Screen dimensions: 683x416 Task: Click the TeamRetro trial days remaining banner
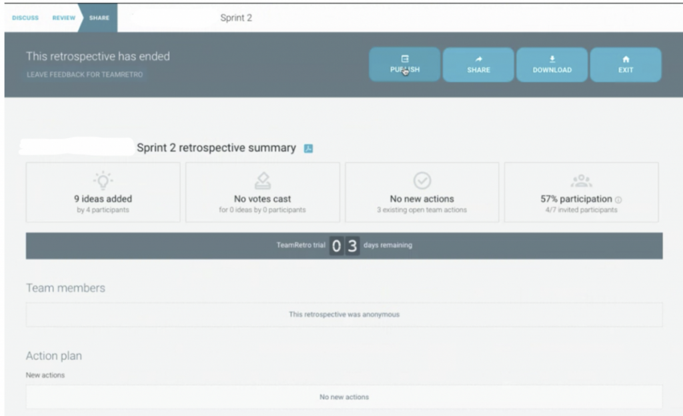pos(344,245)
